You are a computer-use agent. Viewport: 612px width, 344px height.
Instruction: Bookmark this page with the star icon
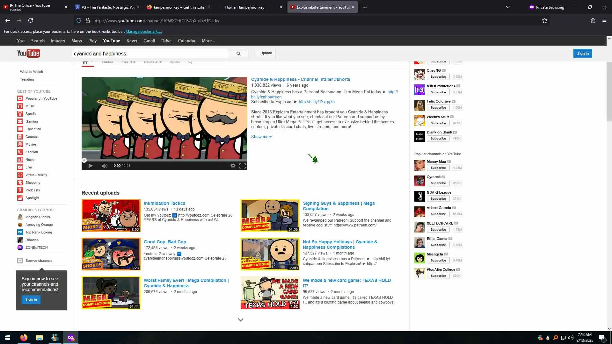point(545,21)
